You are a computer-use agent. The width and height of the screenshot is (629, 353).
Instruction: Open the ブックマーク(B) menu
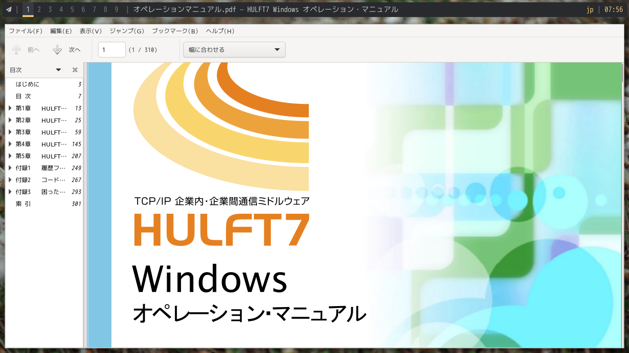click(x=175, y=31)
